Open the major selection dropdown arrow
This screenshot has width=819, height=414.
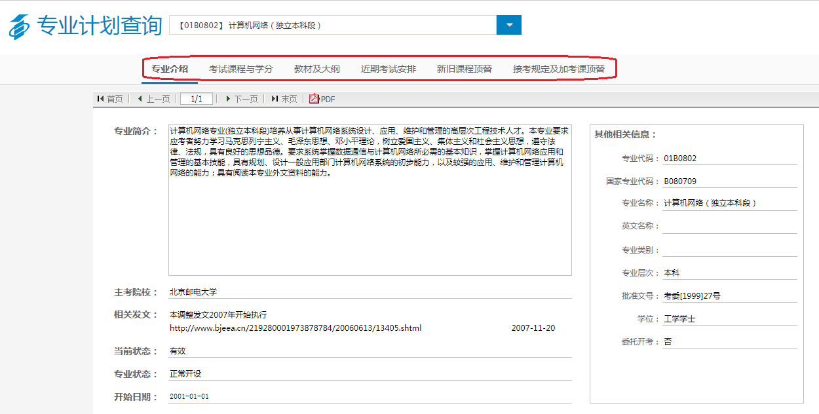click(x=508, y=26)
